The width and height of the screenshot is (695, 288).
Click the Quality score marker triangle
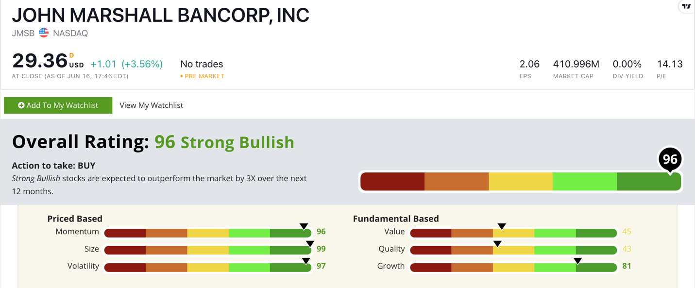point(497,244)
